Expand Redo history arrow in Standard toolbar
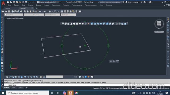 point(47,11)
